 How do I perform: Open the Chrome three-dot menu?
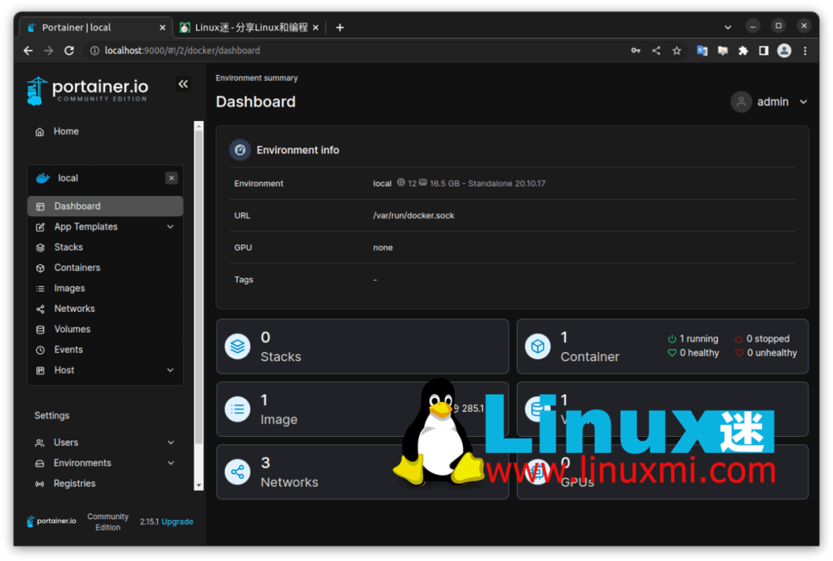point(804,50)
